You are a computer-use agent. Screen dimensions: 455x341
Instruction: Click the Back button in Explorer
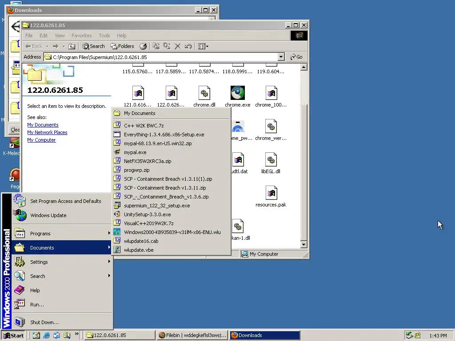[34, 46]
